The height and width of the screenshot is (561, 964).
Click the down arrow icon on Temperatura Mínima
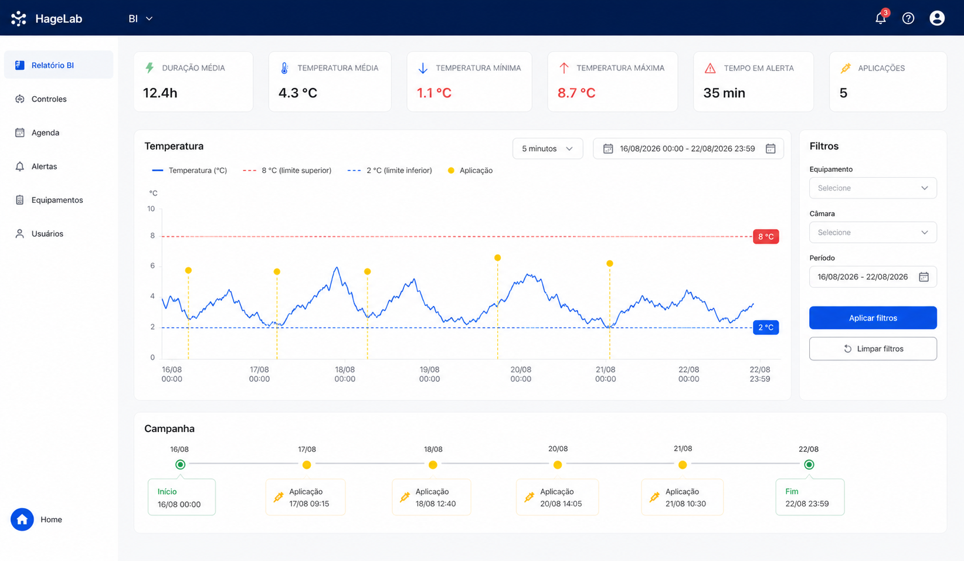click(423, 68)
